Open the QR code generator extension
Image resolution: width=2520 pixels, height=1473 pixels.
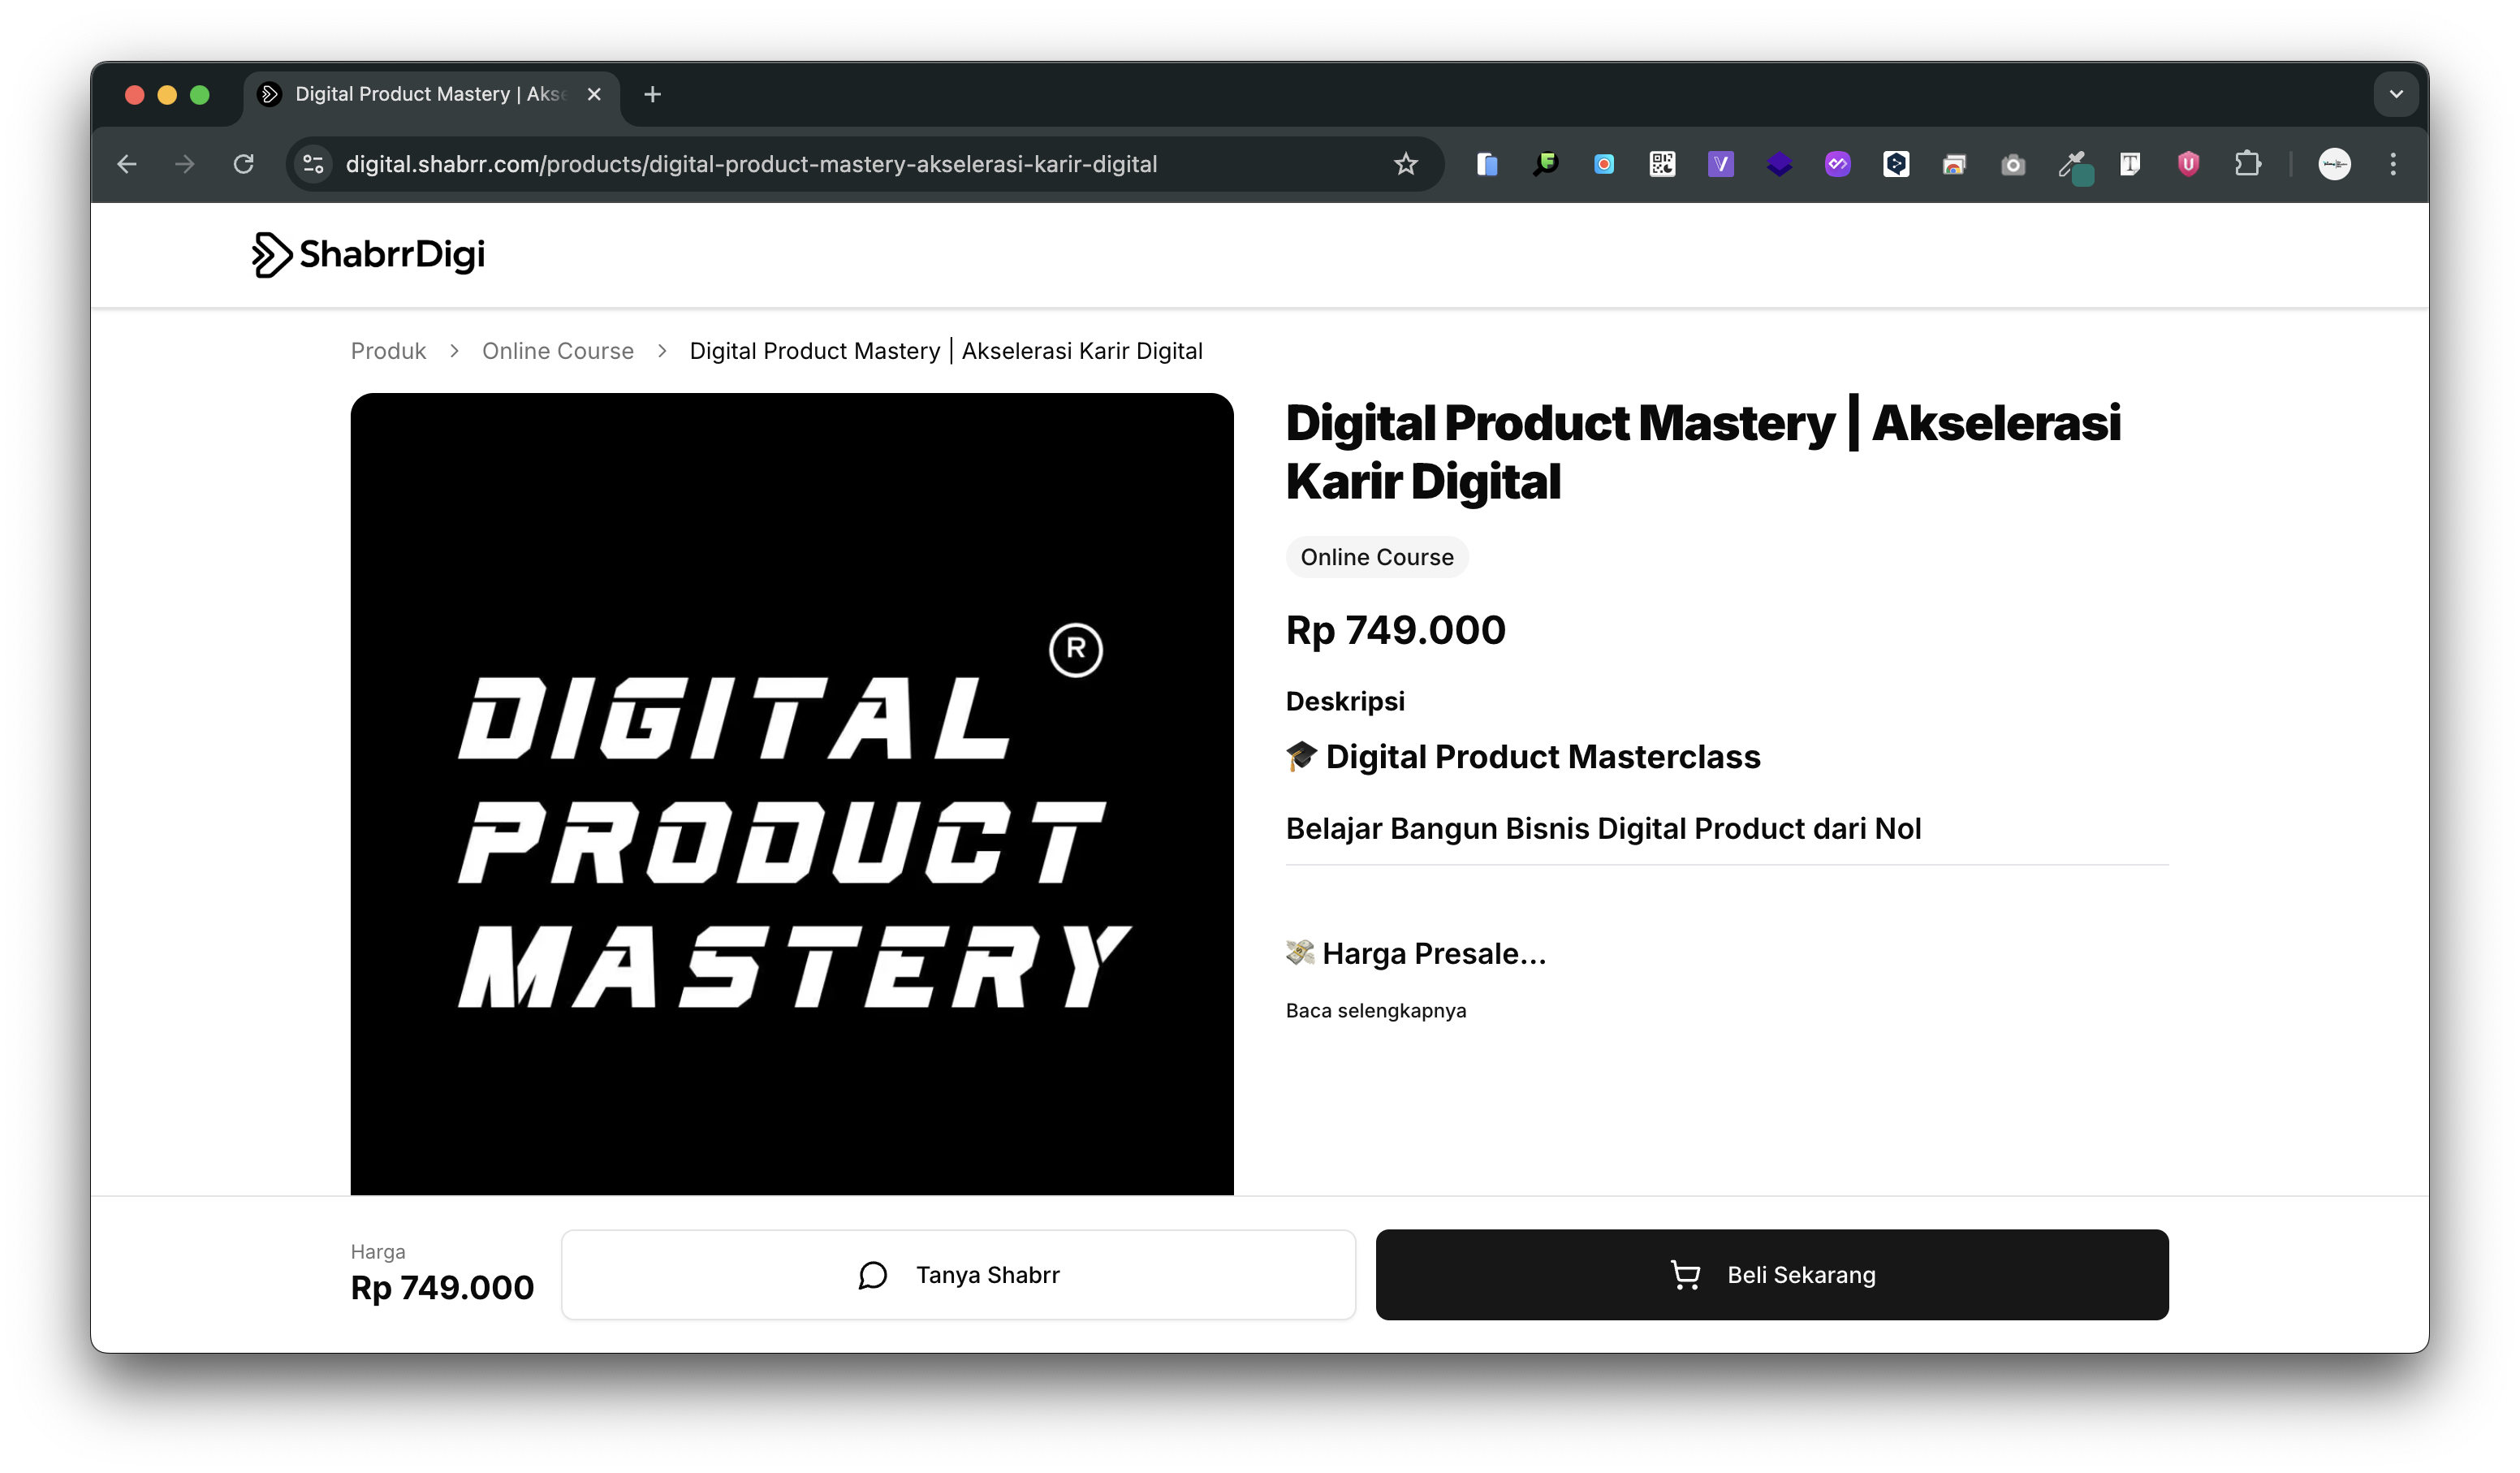pos(1662,164)
